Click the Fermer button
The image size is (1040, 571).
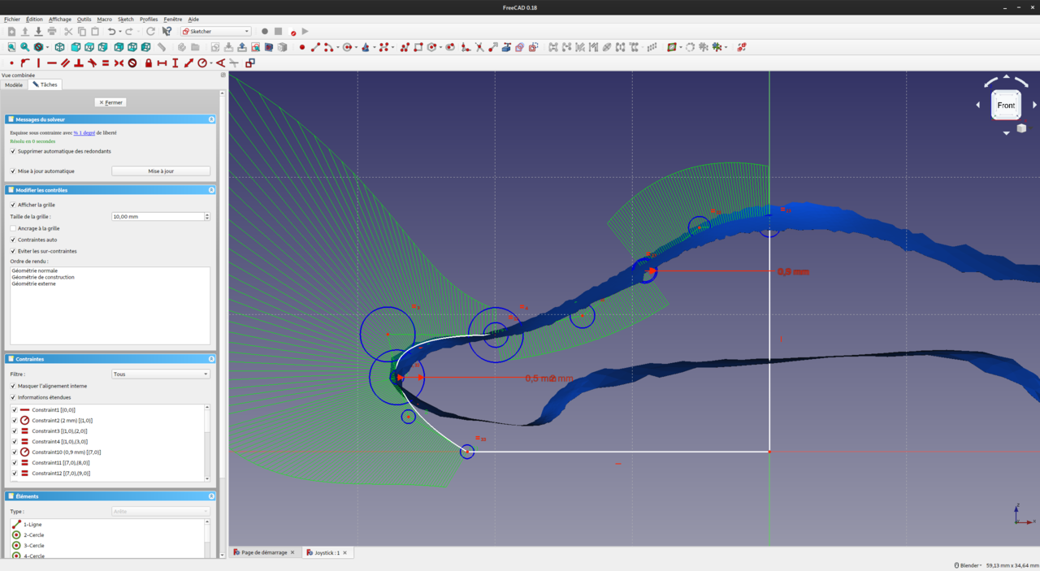tap(110, 102)
